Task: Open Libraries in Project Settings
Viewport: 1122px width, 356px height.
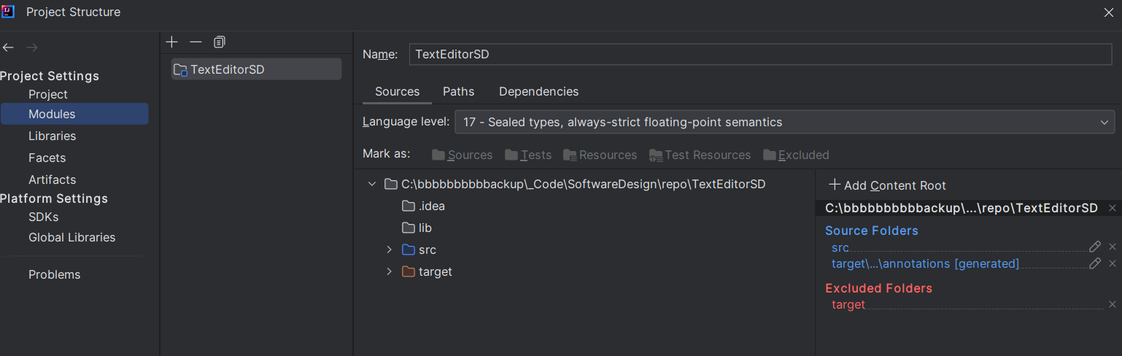Action: [x=52, y=136]
